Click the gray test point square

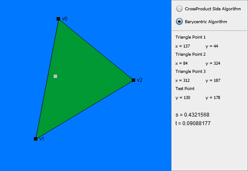coord(55,76)
